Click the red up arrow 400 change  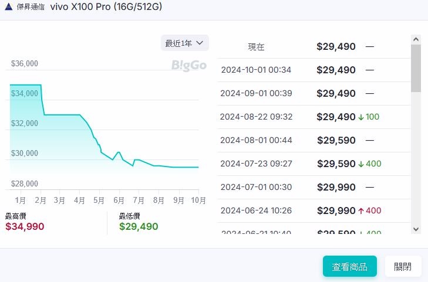pyautogui.click(x=370, y=210)
